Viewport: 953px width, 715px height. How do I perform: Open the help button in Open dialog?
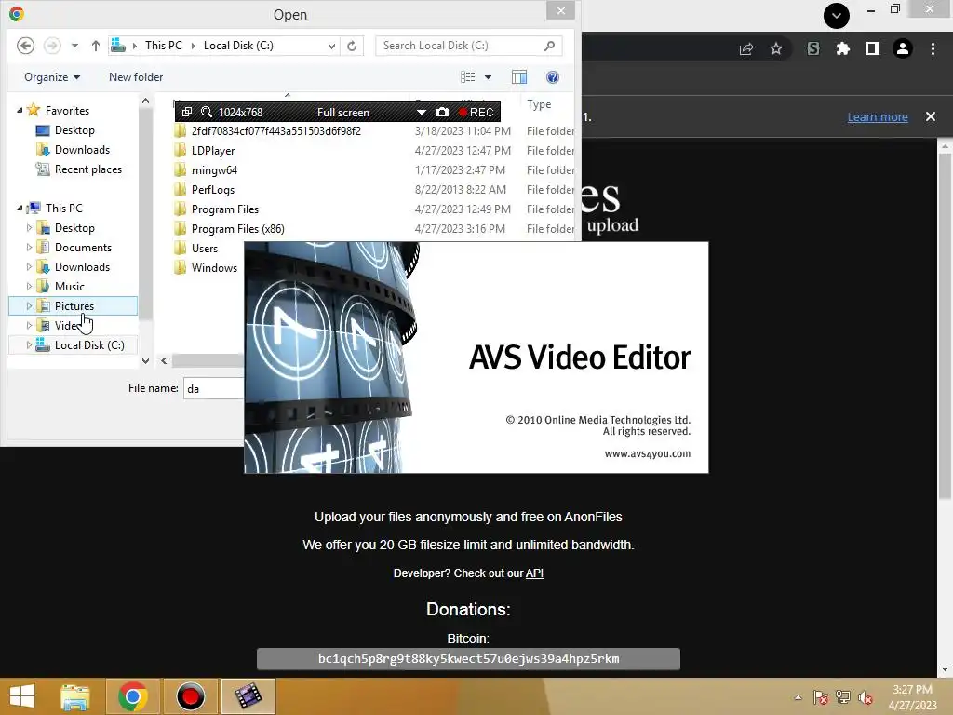click(553, 77)
